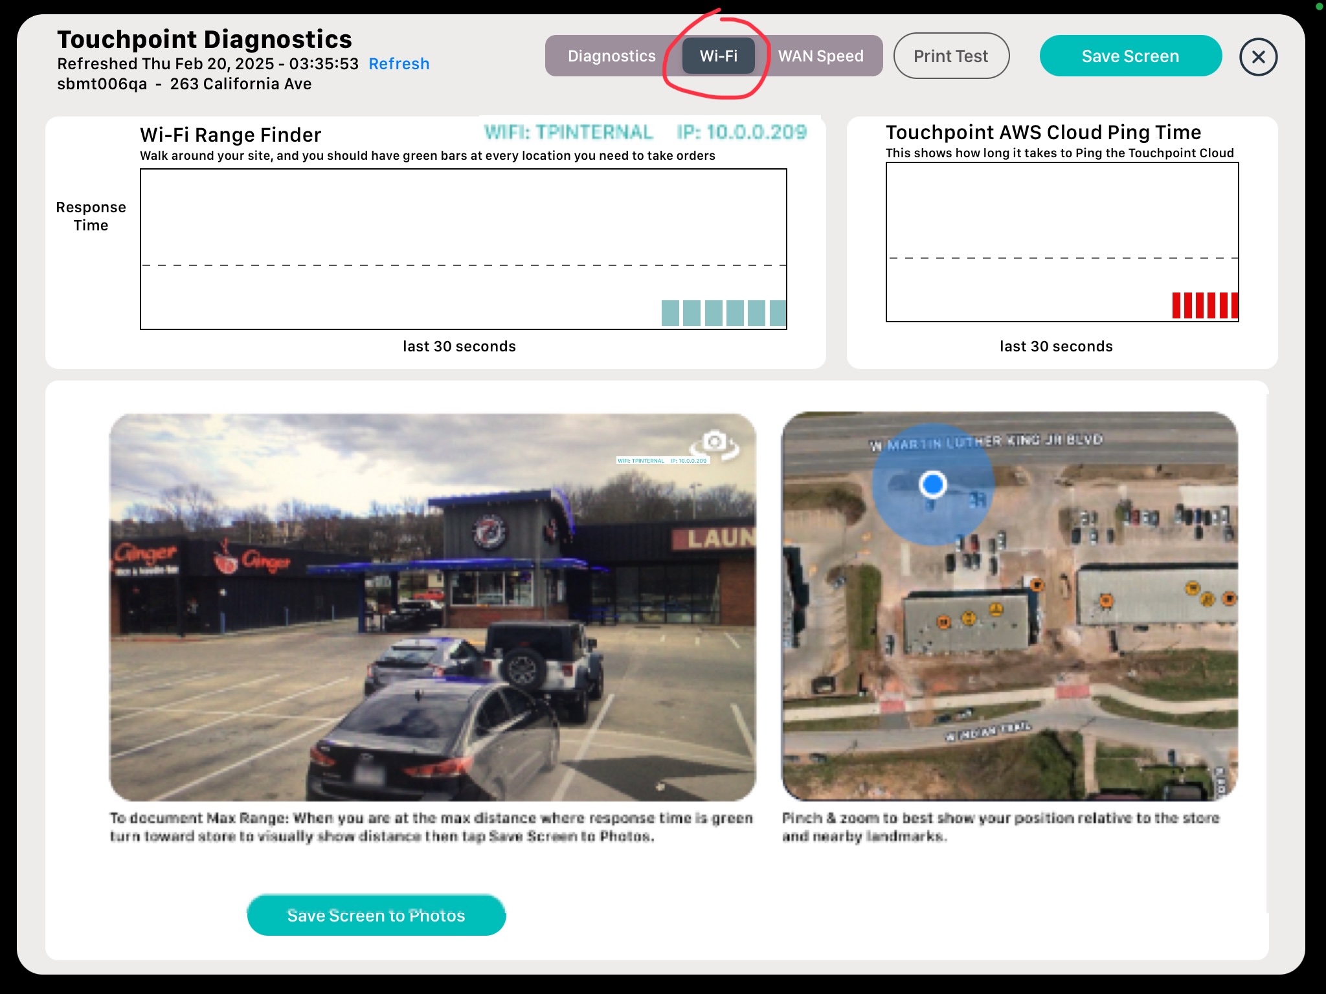Tap the storefront camera preview image

click(x=433, y=607)
